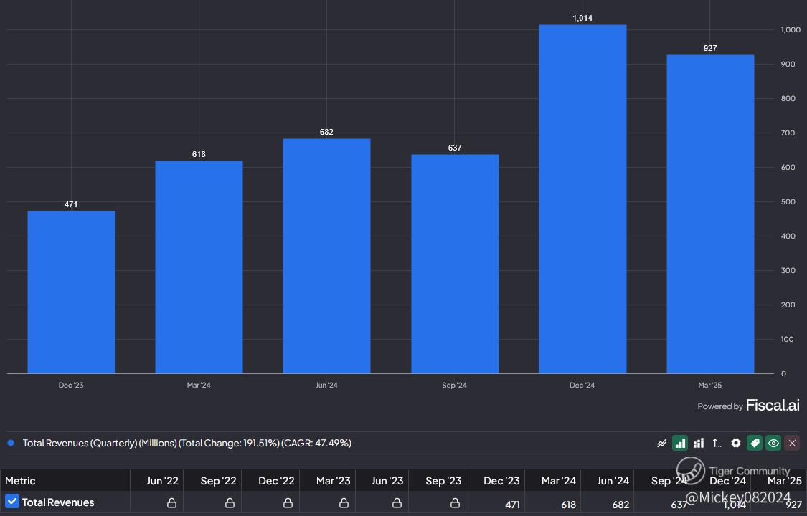Select the Dec '23 bar labeled 471
Image resolution: width=807 pixels, height=516 pixels.
(71, 292)
